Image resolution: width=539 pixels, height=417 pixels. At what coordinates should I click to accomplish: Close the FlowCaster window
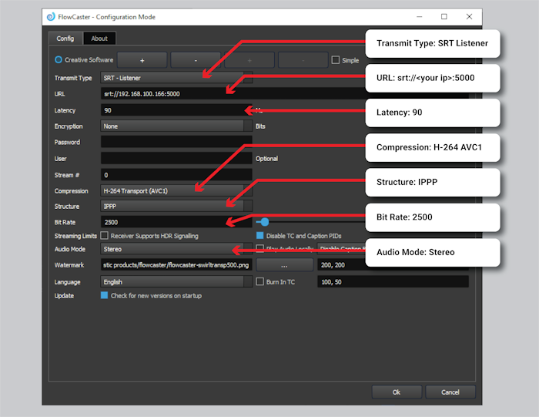(x=469, y=17)
